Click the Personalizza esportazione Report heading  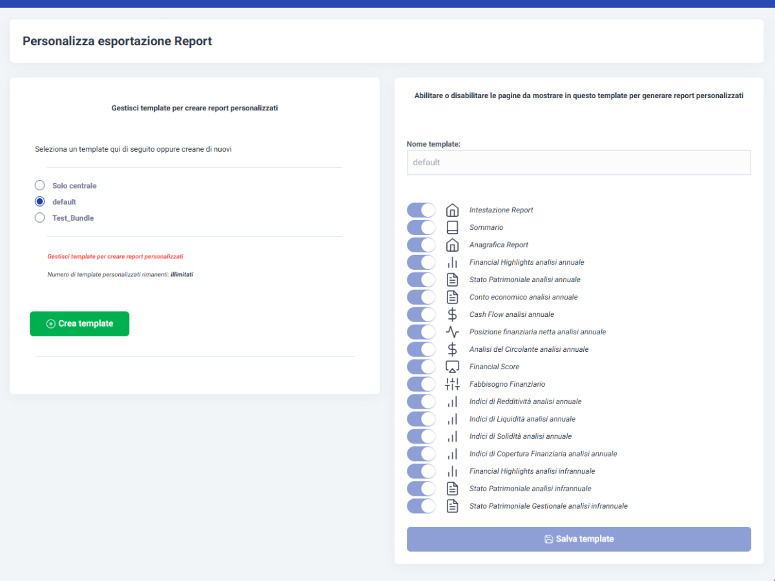coord(118,41)
